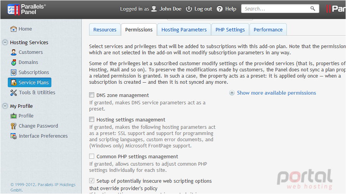This screenshot has width=346, height=194.
Task: Collapse the My Profile section
Action: click(x=5, y=106)
